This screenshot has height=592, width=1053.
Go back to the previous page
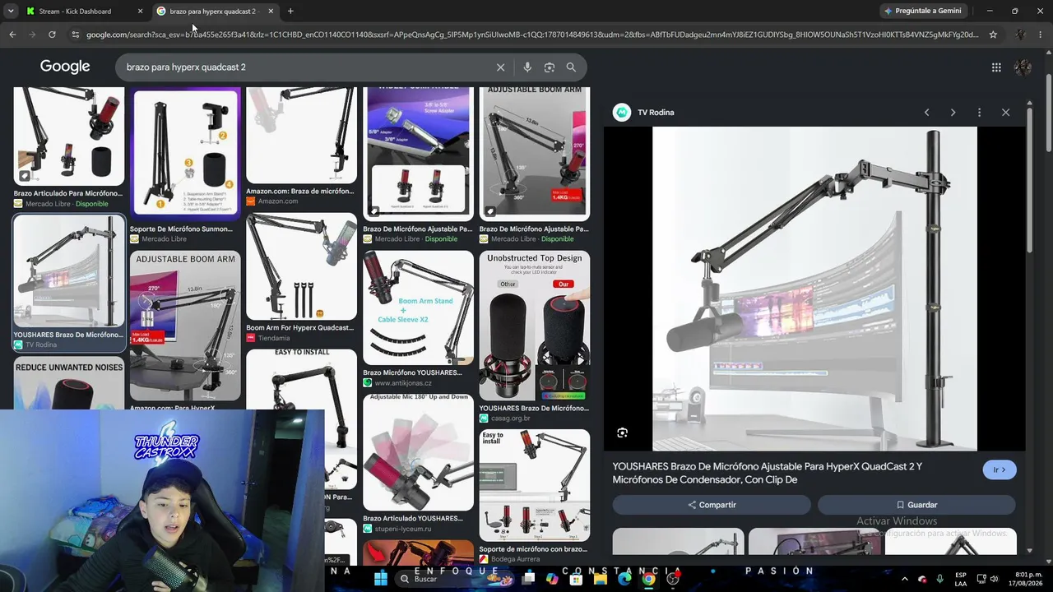pyautogui.click(x=12, y=35)
